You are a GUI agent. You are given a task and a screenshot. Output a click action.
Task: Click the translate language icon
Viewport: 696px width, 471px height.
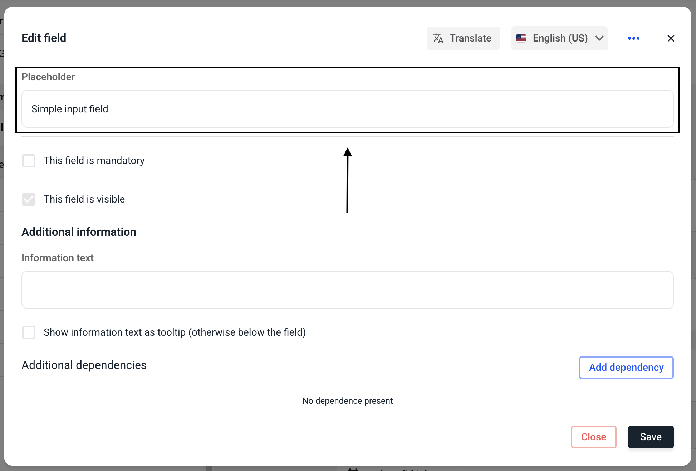click(x=438, y=38)
